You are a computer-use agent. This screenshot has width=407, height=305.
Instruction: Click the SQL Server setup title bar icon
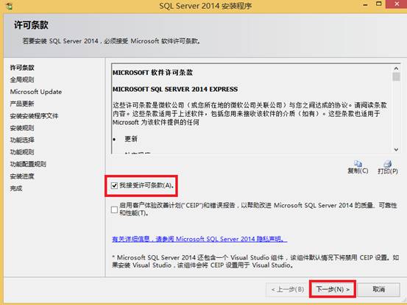(x=9, y=6)
